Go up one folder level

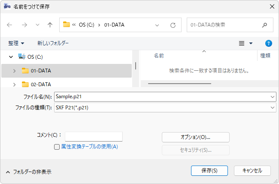click(50, 25)
